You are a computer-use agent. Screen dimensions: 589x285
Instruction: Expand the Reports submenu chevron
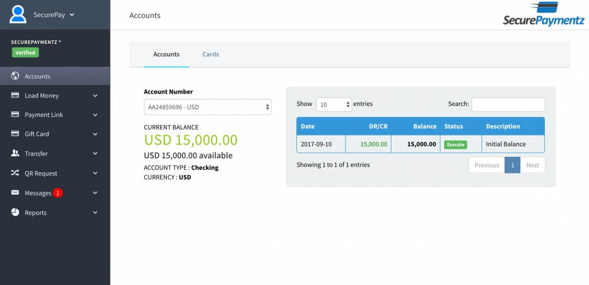pyautogui.click(x=95, y=213)
